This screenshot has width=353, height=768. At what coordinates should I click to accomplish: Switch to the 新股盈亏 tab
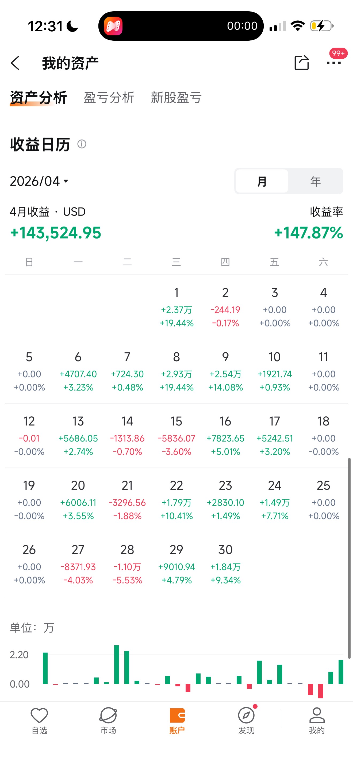click(176, 97)
